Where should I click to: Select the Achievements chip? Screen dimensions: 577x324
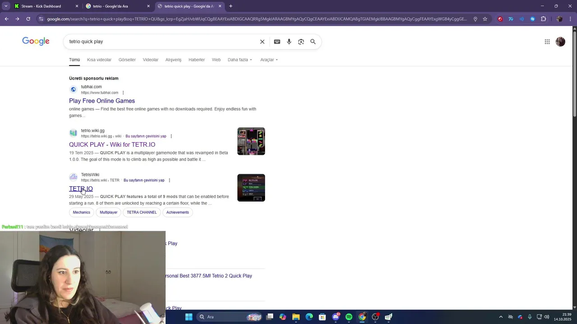click(178, 212)
